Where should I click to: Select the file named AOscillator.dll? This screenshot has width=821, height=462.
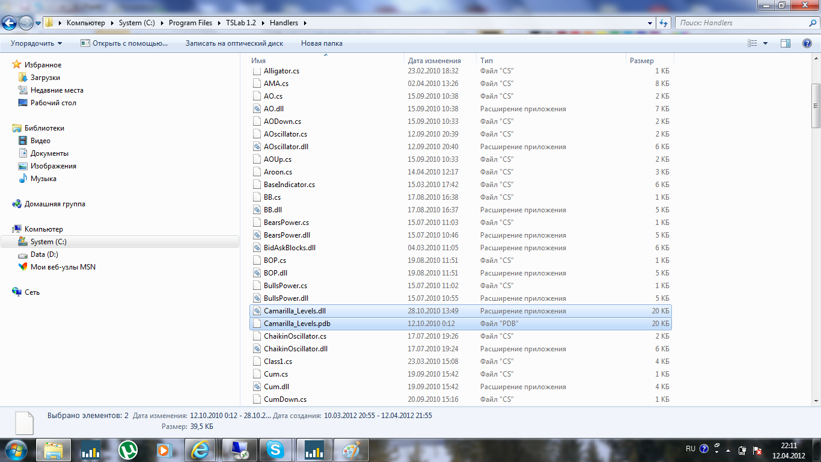click(x=286, y=147)
